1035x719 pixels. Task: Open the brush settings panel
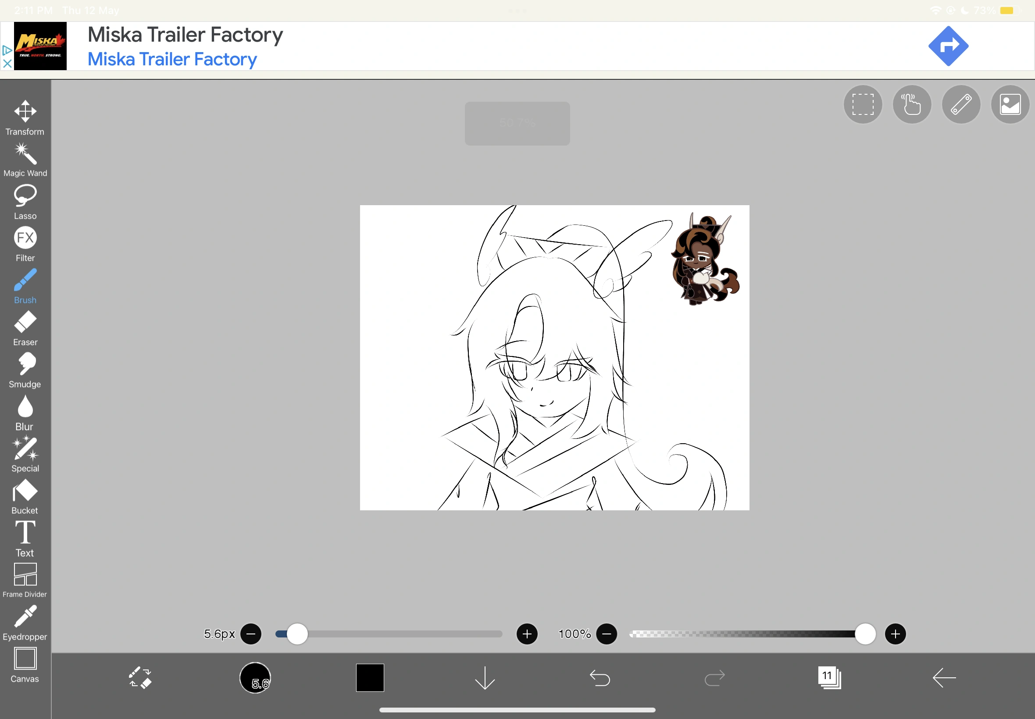[256, 677]
